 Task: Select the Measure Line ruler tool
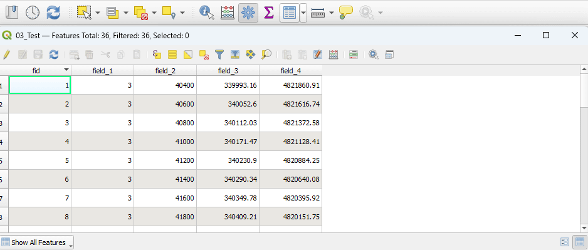tap(318, 13)
